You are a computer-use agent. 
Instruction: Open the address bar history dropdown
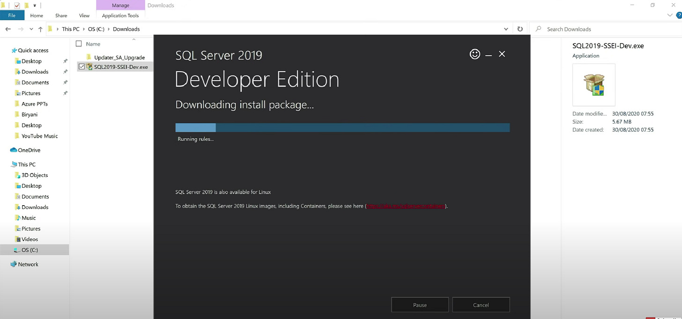coord(506,29)
